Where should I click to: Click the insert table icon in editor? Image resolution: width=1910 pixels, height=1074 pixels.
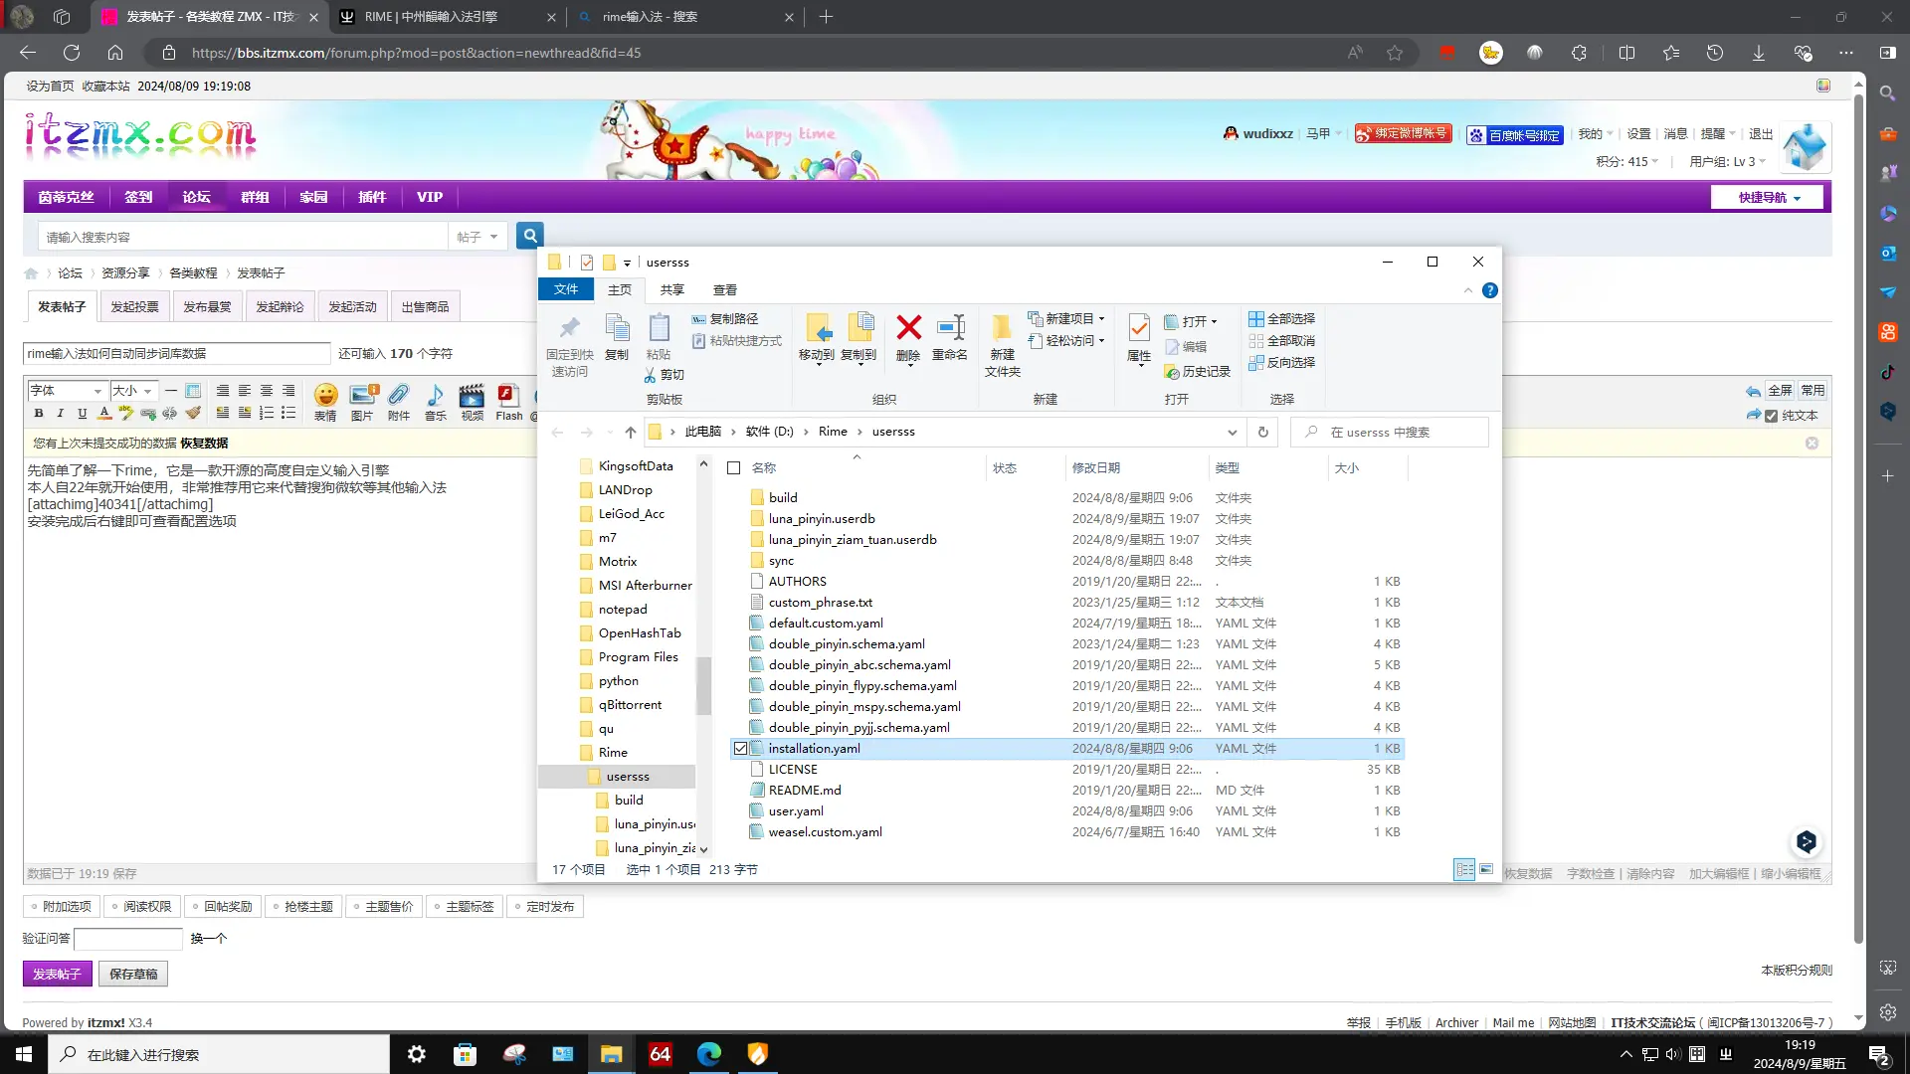(x=193, y=391)
